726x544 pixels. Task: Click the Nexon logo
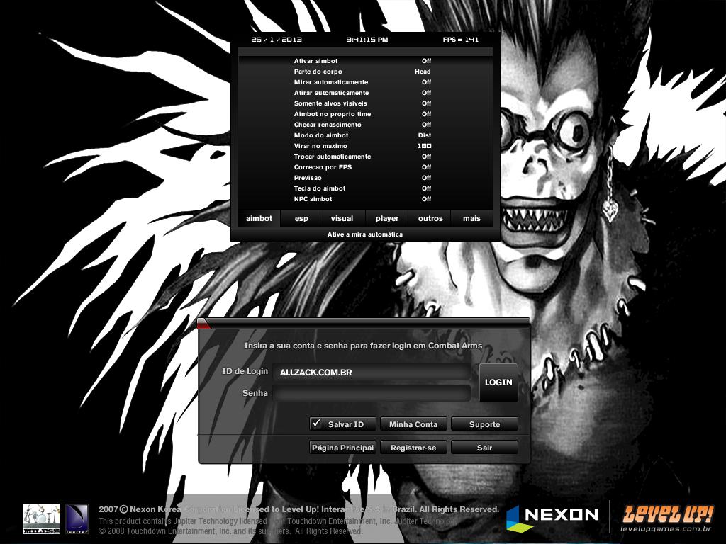(552, 518)
